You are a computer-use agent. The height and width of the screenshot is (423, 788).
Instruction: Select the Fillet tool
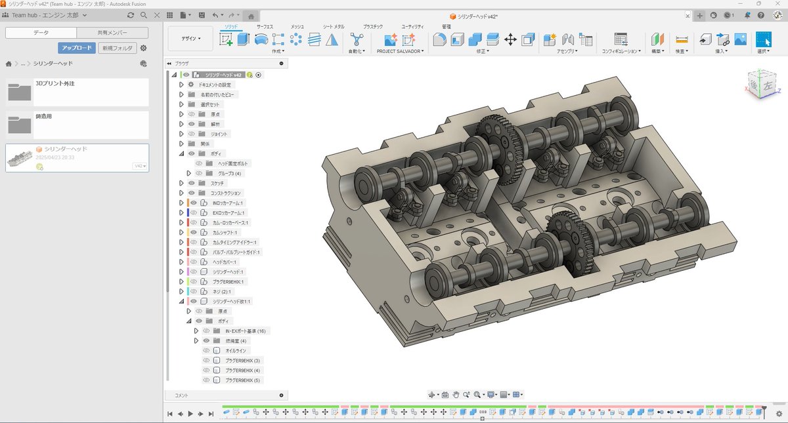440,39
